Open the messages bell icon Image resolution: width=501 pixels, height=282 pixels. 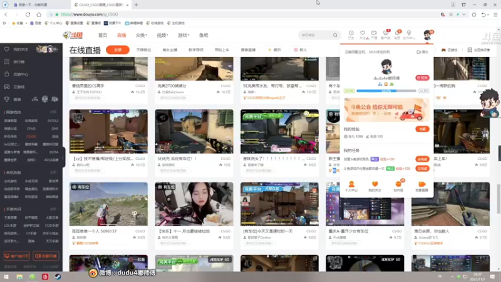click(x=397, y=34)
